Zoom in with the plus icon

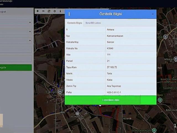click(x=38, y=11)
